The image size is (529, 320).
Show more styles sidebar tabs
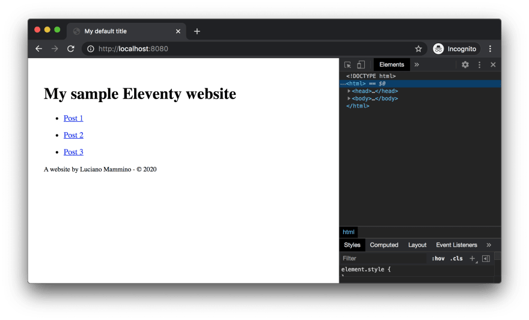coord(489,245)
